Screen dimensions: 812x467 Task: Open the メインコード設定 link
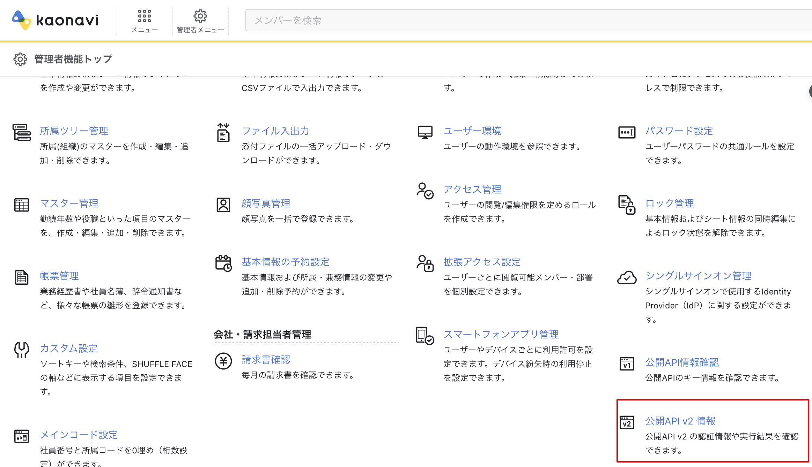pyautogui.click(x=79, y=435)
